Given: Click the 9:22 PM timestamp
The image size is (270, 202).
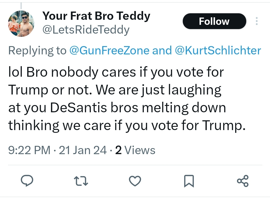Looking at the screenshot, I should (29, 150).
